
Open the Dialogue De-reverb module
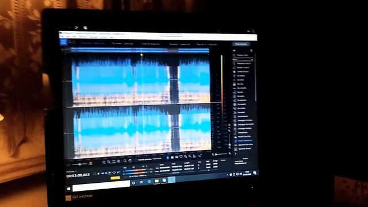pyautogui.click(x=243, y=124)
